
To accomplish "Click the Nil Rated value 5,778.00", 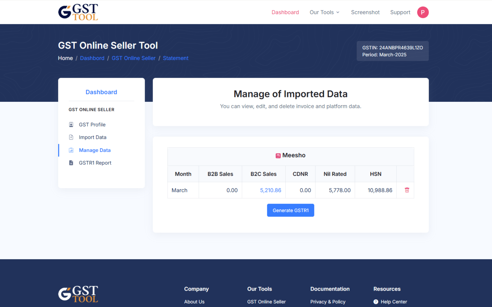I will (x=340, y=190).
